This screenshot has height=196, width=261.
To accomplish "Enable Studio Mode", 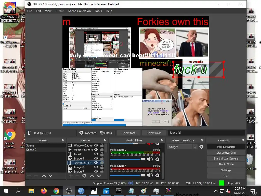I will 226,164.
